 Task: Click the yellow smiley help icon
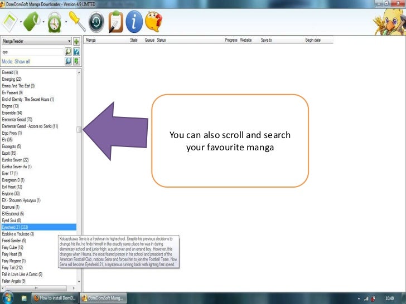(x=153, y=22)
